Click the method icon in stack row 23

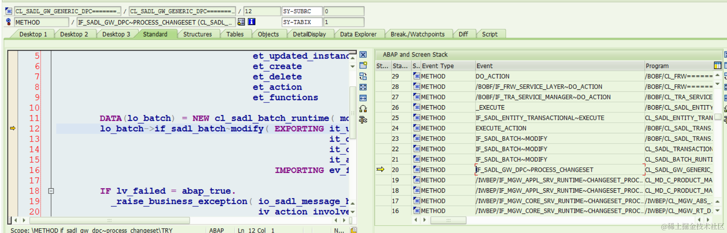[x=417, y=138]
